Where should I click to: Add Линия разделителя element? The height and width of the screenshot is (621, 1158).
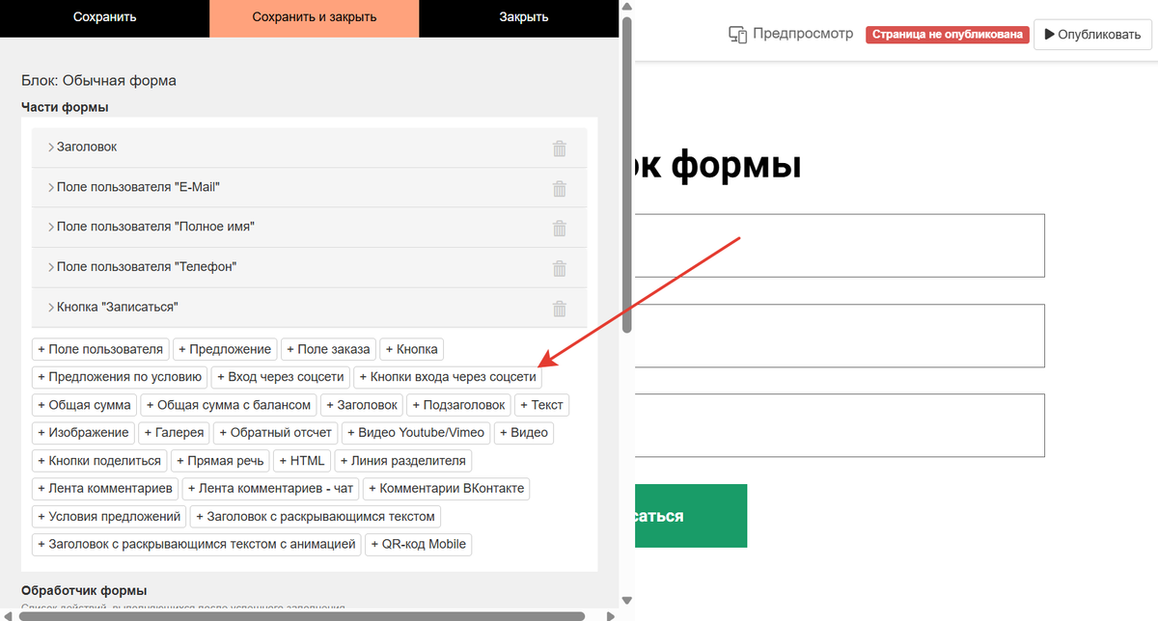click(x=403, y=461)
